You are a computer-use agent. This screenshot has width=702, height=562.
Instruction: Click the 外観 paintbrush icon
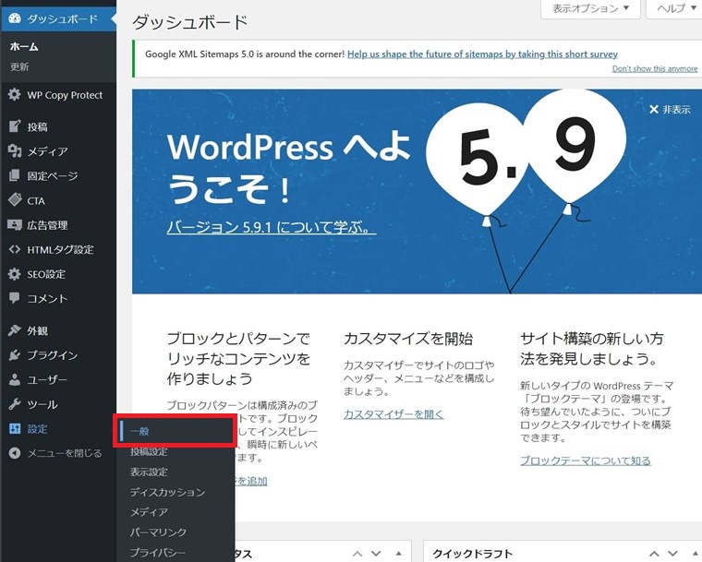[x=15, y=330]
